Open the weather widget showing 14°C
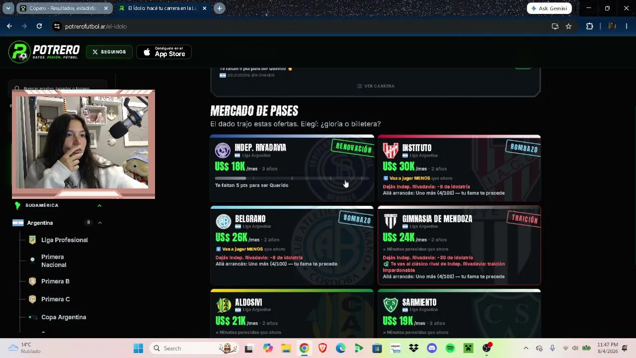 coord(25,348)
